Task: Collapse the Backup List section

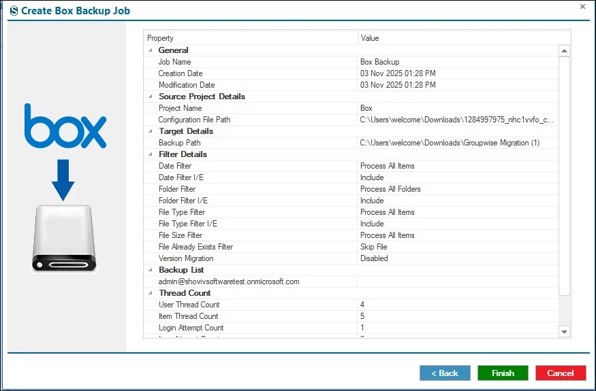Action: pos(151,270)
